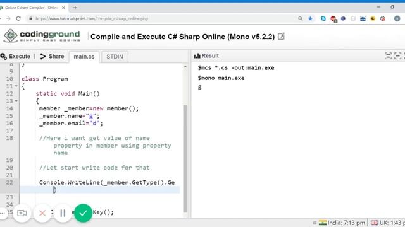Close the Online Csharp Compiler tab
This screenshot has width=405, height=227.
click(x=63, y=8)
